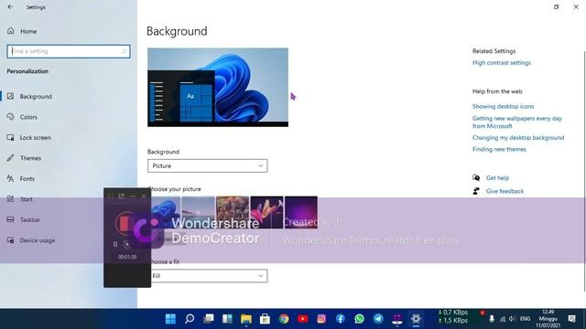Screen dimensions: 586x329
Task: Open Finding new themes help link
Action: tap(499, 149)
